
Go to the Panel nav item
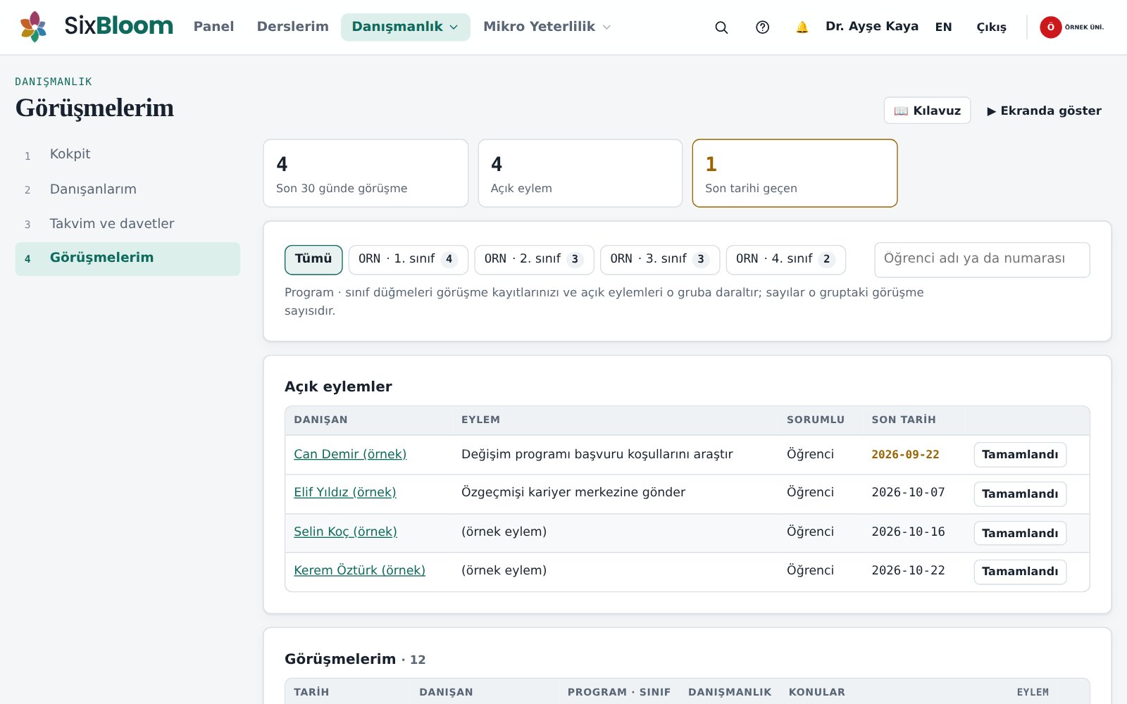point(213,27)
